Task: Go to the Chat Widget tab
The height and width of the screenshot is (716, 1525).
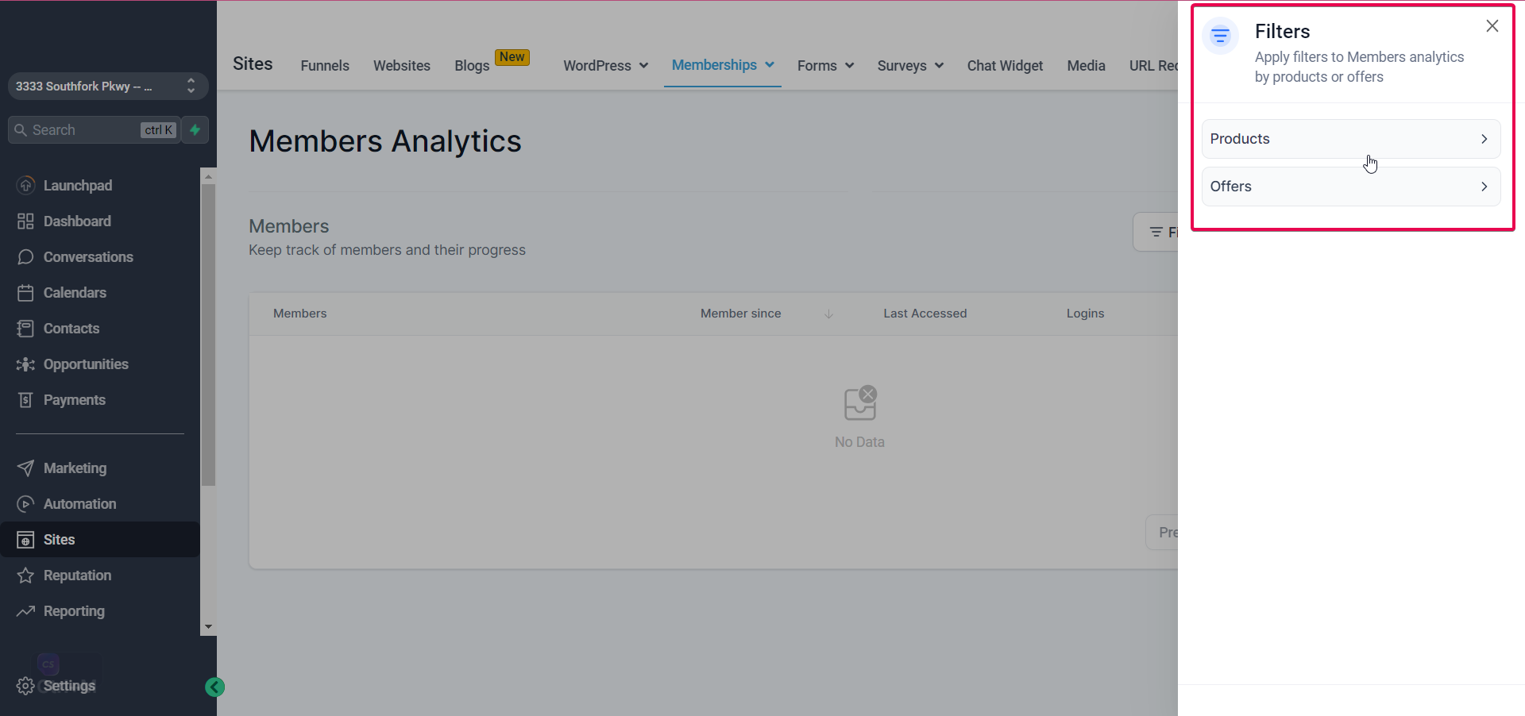Action: pyautogui.click(x=1005, y=66)
